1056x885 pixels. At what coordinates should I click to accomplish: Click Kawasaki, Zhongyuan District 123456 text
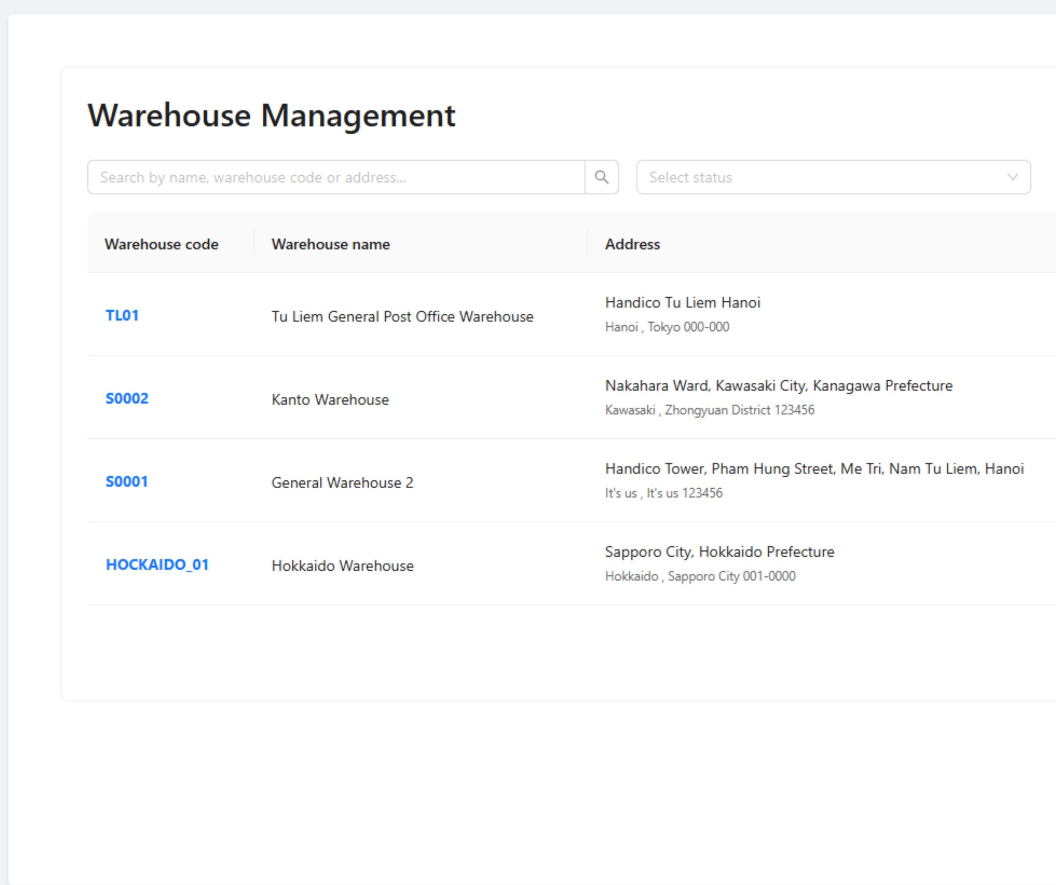[x=709, y=410]
